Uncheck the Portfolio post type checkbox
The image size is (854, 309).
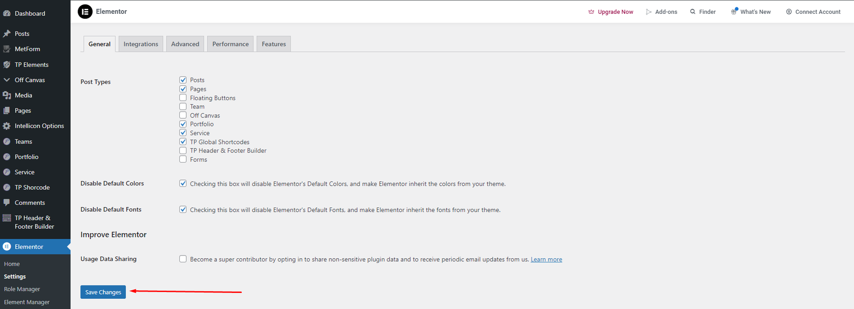coord(183,124)
